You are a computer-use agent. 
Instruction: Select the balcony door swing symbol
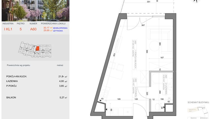pyautogui.click(x=134, y=25)
